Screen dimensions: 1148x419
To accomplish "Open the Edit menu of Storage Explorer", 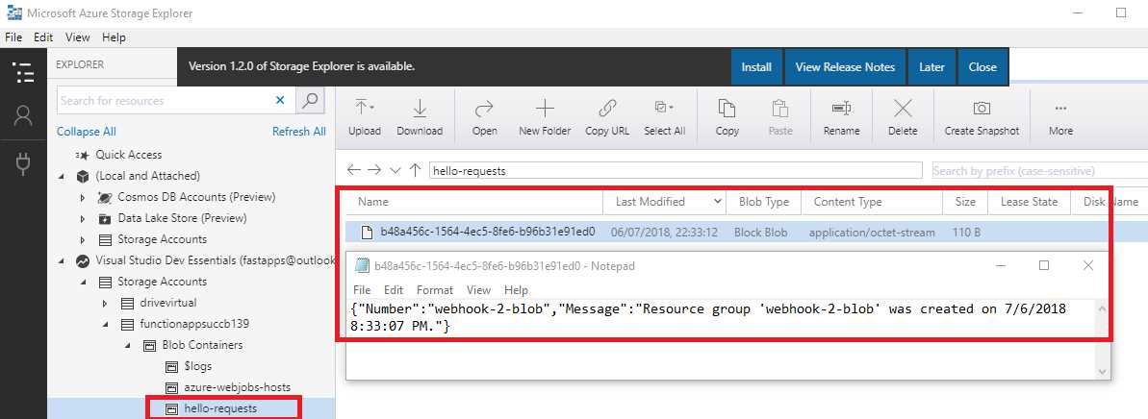I will pos(43,37).
